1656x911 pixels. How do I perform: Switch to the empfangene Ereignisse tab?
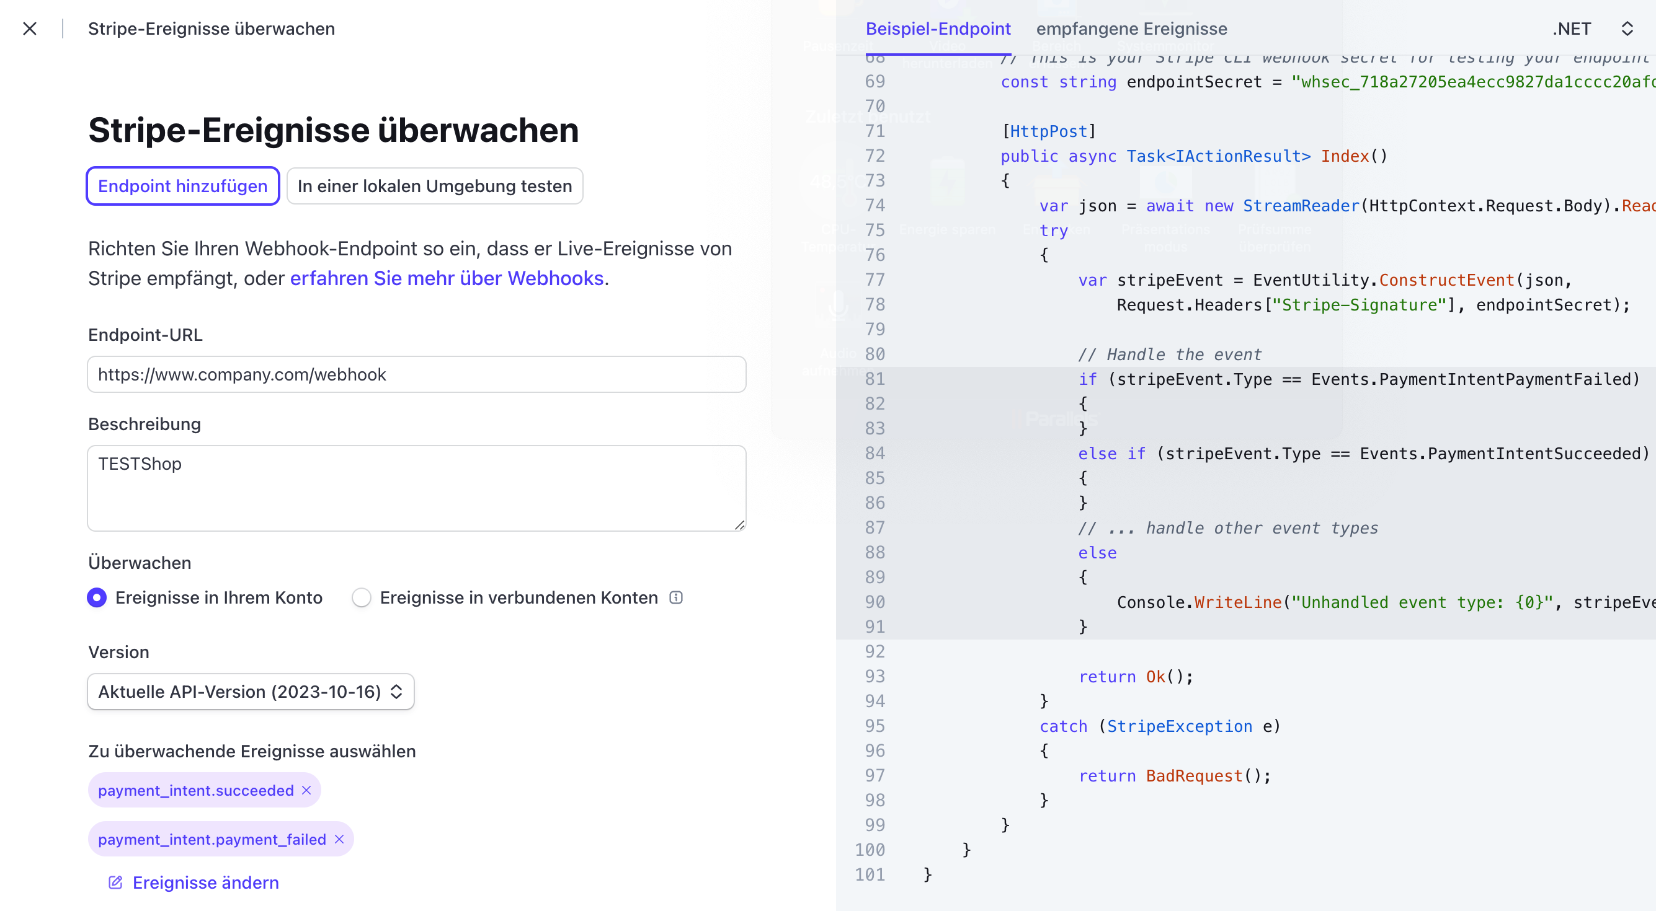coord(1131,29)
